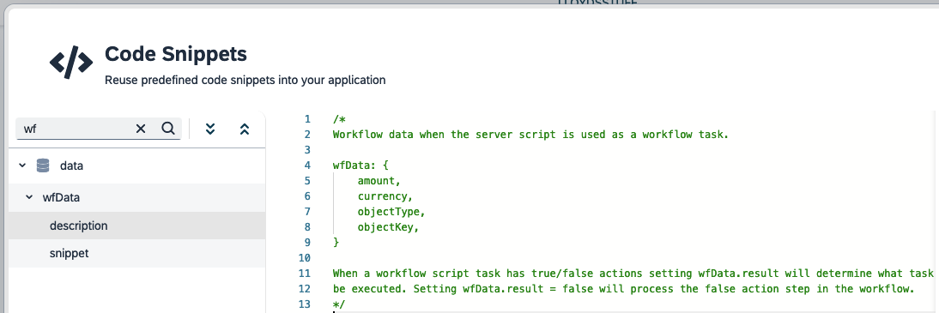
Task: Click code line 2 'Workflow data when' text
Action: point(530,135)
